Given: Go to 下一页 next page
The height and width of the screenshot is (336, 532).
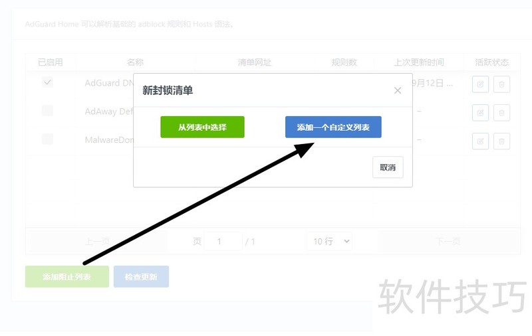Looking at the screenshot, I should pos(448,241).
